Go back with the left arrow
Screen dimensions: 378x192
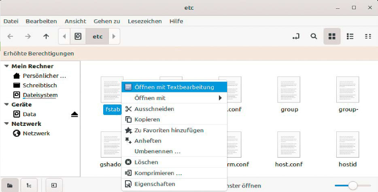pyautogui.click(x=10, y=37)
